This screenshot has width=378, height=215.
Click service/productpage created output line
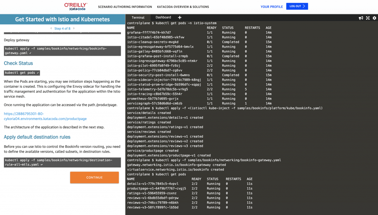153,151
